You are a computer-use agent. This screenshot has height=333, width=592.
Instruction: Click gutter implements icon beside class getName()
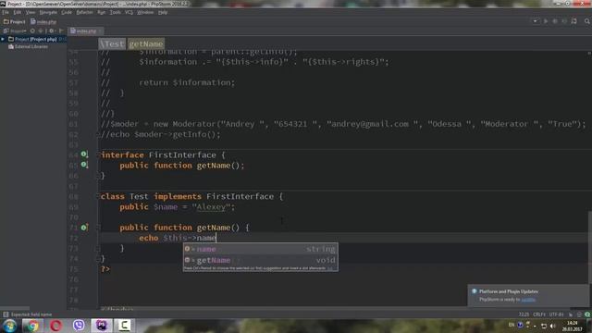(x=84, y=228)
